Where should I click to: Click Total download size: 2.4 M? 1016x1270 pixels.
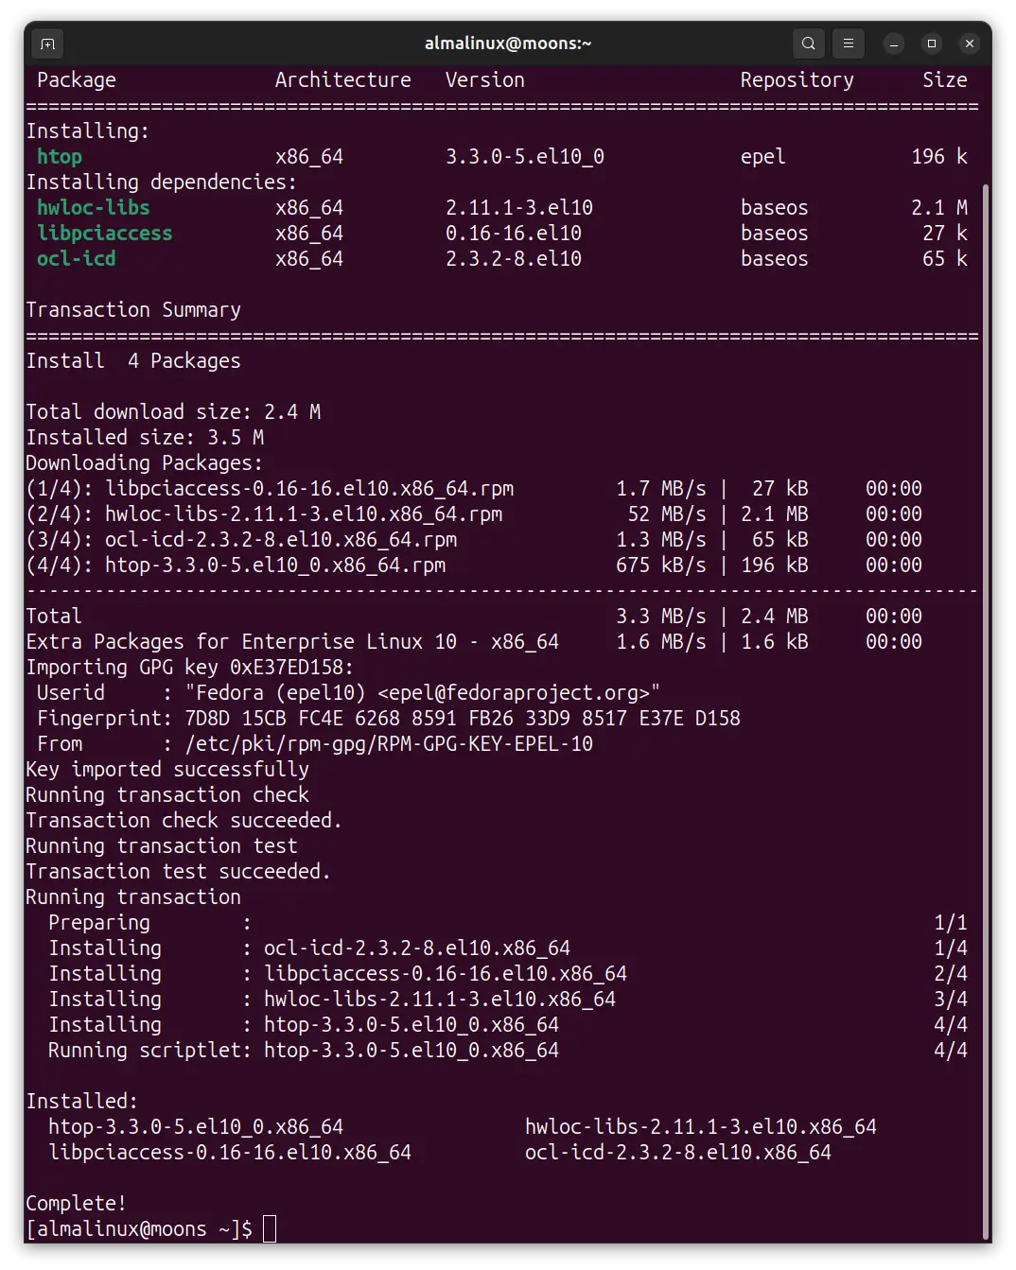click(x=173, y=412)
